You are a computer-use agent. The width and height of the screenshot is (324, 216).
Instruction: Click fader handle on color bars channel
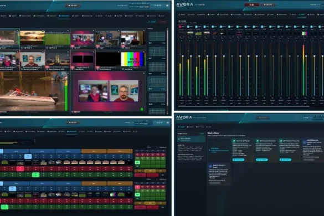(306, 56)
